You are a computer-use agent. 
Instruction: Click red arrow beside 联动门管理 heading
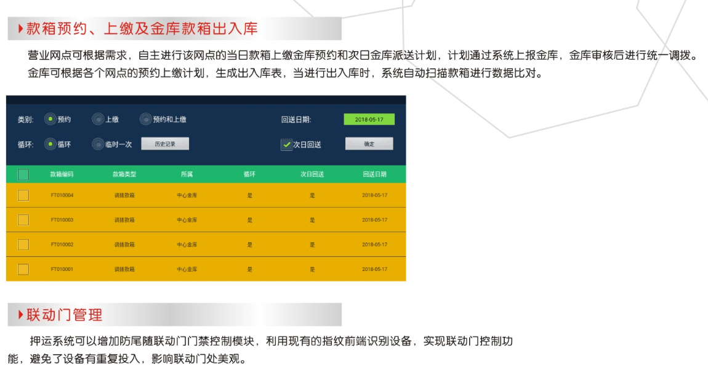(21, 315)
